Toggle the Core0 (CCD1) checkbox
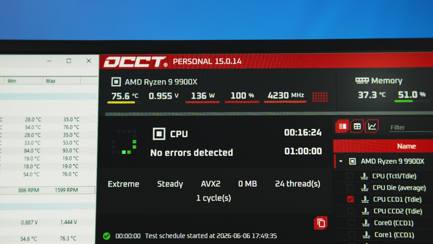The width and height of the screenshot is (433, 244). click(351, 223)
